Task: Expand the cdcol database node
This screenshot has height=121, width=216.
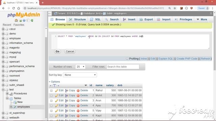Action: [x=3, y=29]
